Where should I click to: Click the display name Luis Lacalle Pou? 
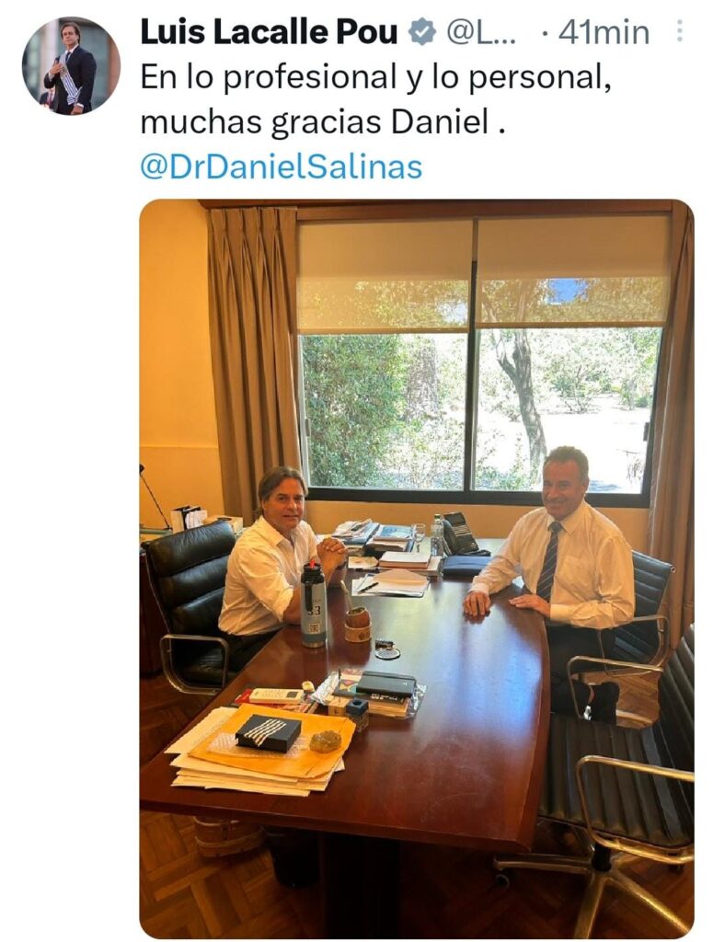pyautogui.click(x=269, y=32)
